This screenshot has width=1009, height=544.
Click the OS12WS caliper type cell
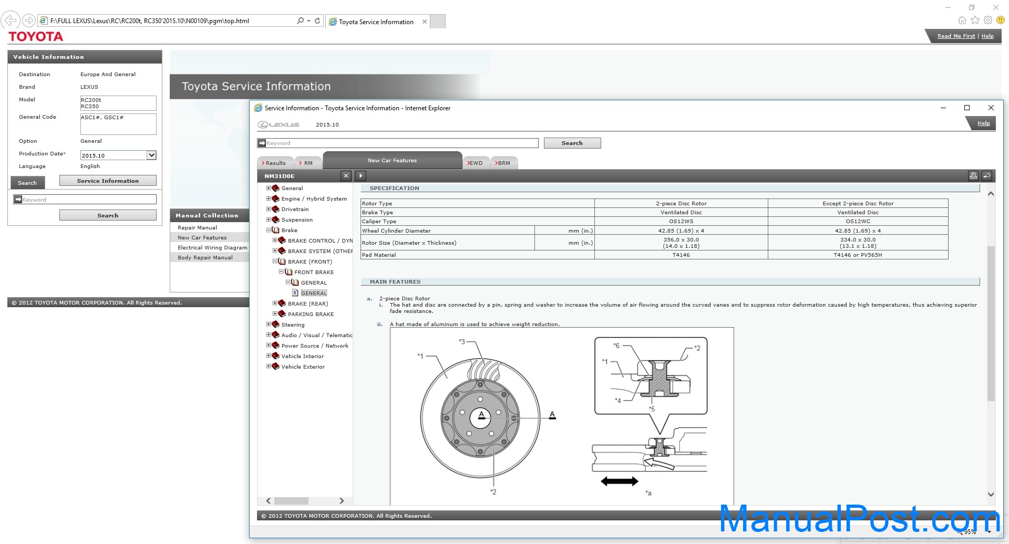[x=681, y=221]
